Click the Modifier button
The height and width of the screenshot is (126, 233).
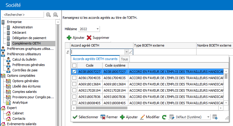point(150,117)
